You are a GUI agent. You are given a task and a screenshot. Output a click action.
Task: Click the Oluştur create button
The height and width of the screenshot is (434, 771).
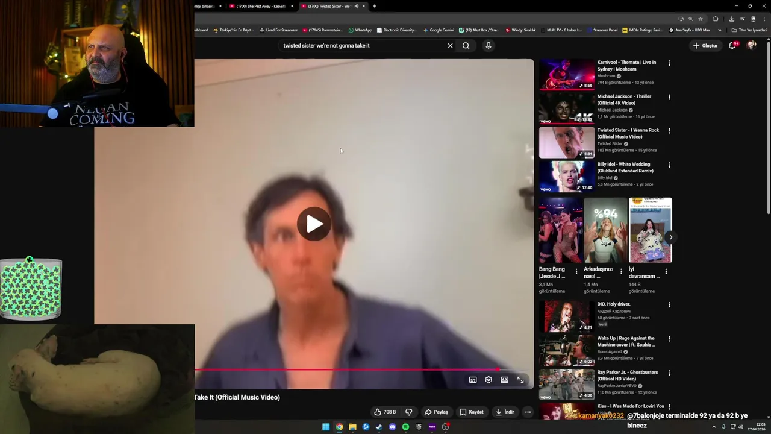tap(705, 46)
